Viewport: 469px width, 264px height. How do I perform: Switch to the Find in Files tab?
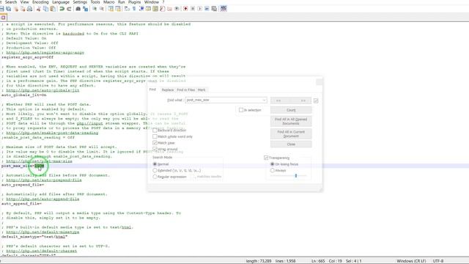185,89
